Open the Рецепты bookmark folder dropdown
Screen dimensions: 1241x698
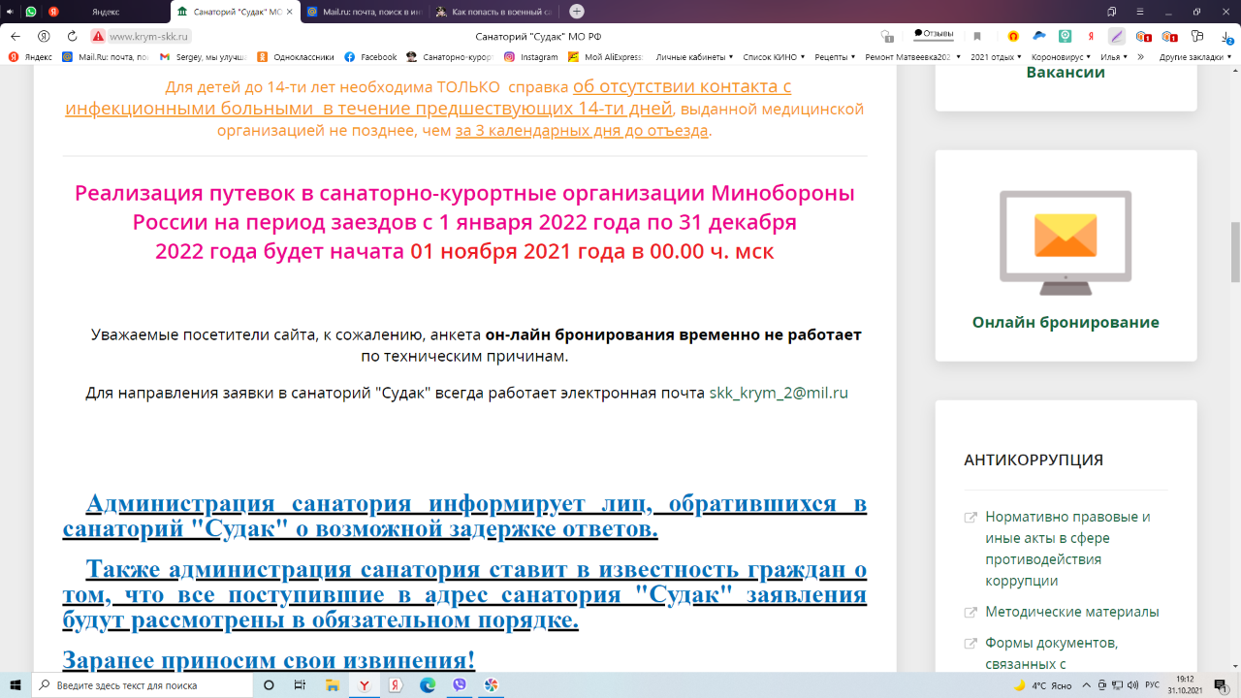[838, 57]
